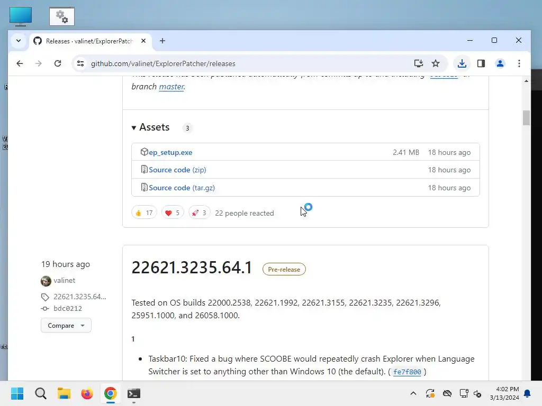Open Chrome three-dot menu
Viewport: 542px width, 406px height.
tap(519, 63)
